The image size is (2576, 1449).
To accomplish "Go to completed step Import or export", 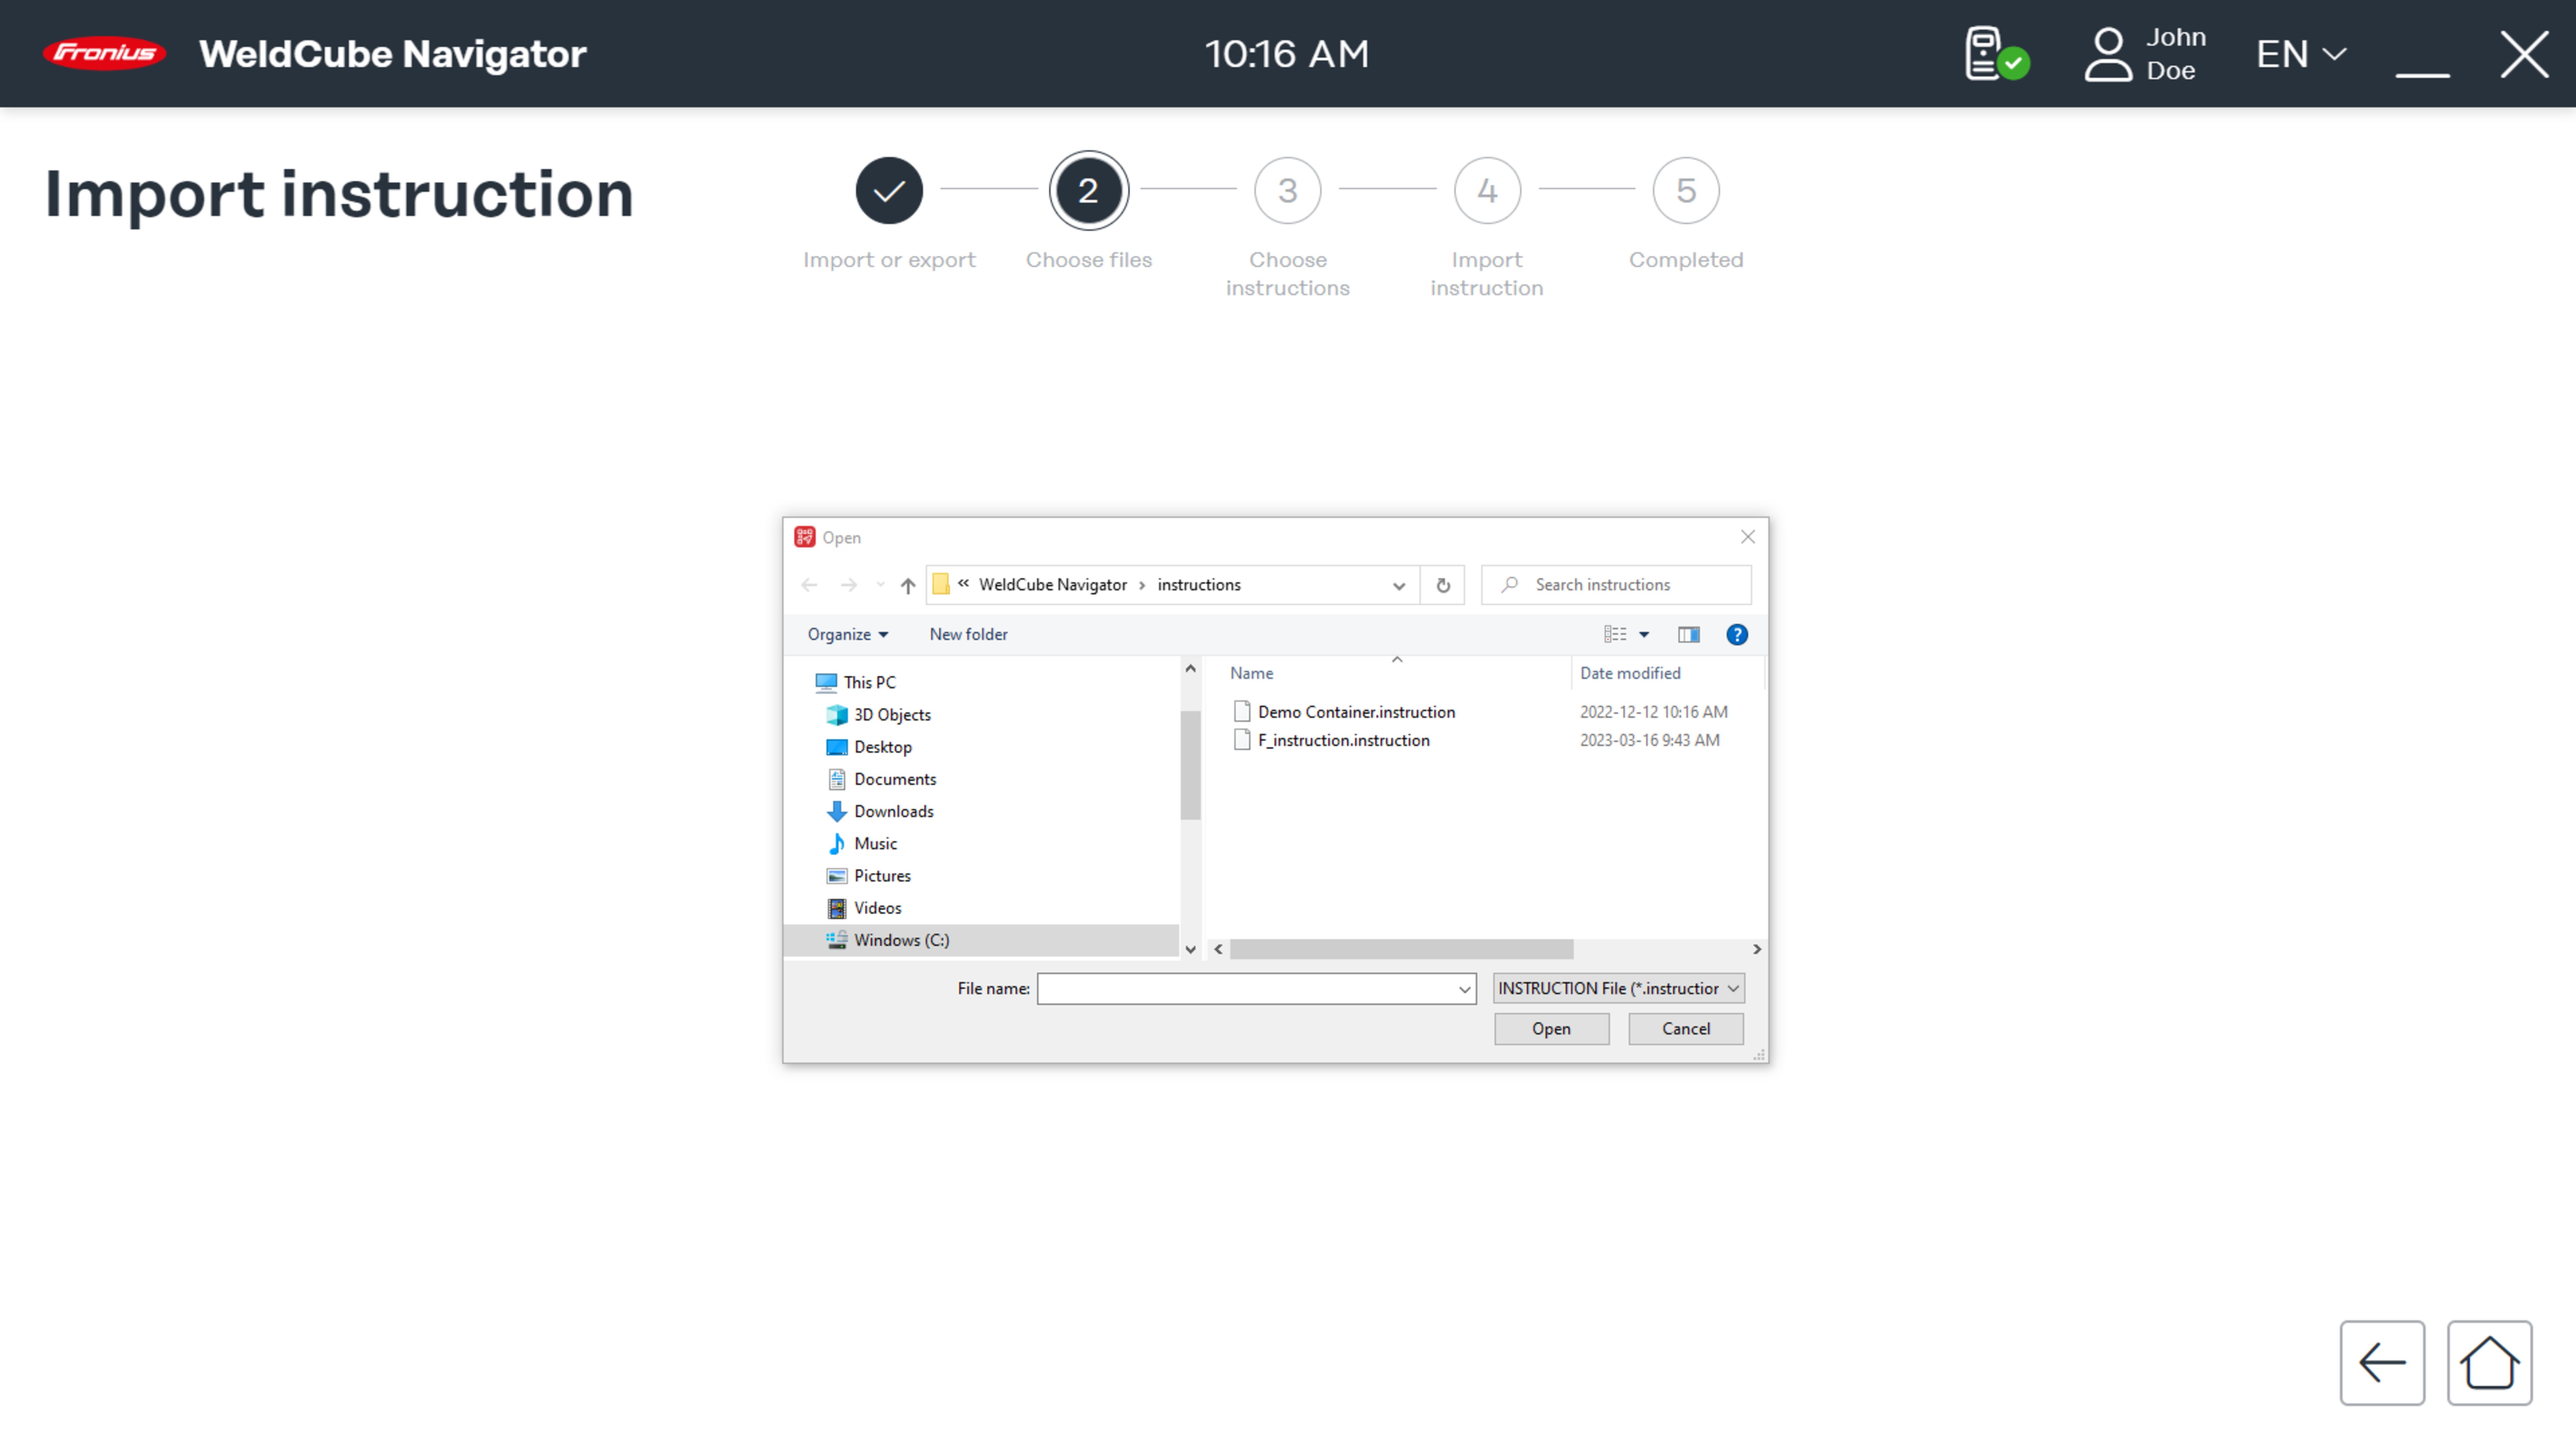I will pyautogui.click(x=889, y=190).
